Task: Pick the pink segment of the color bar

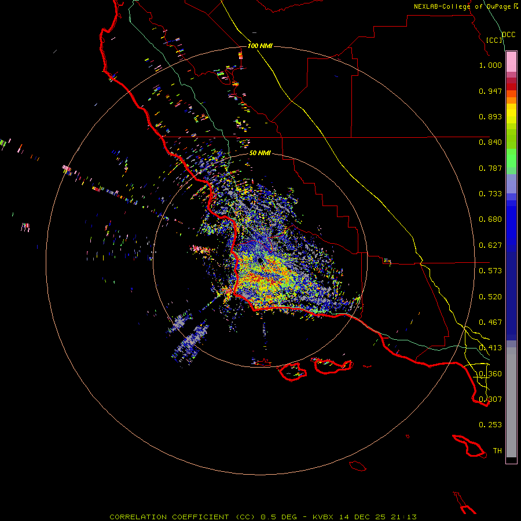Action: [511, 62]
